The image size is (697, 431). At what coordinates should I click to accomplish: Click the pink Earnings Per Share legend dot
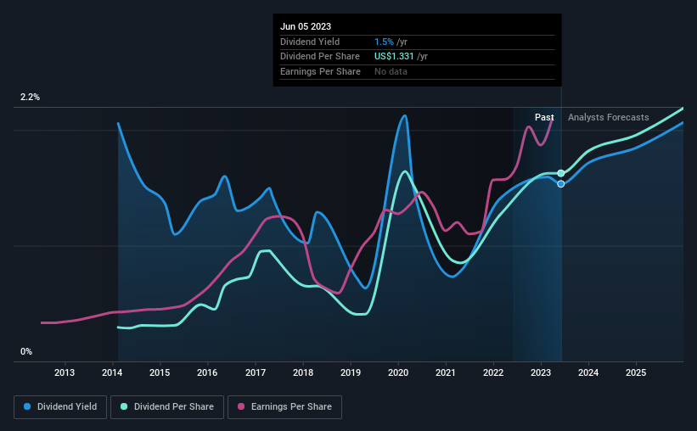click(x=241, y=406)
